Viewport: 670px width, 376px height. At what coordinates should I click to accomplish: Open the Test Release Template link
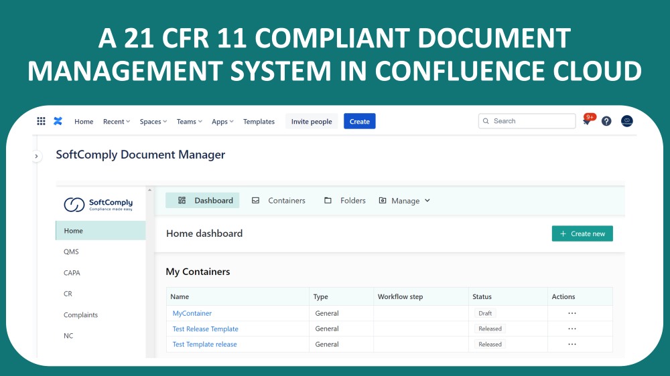coord(206,328)
